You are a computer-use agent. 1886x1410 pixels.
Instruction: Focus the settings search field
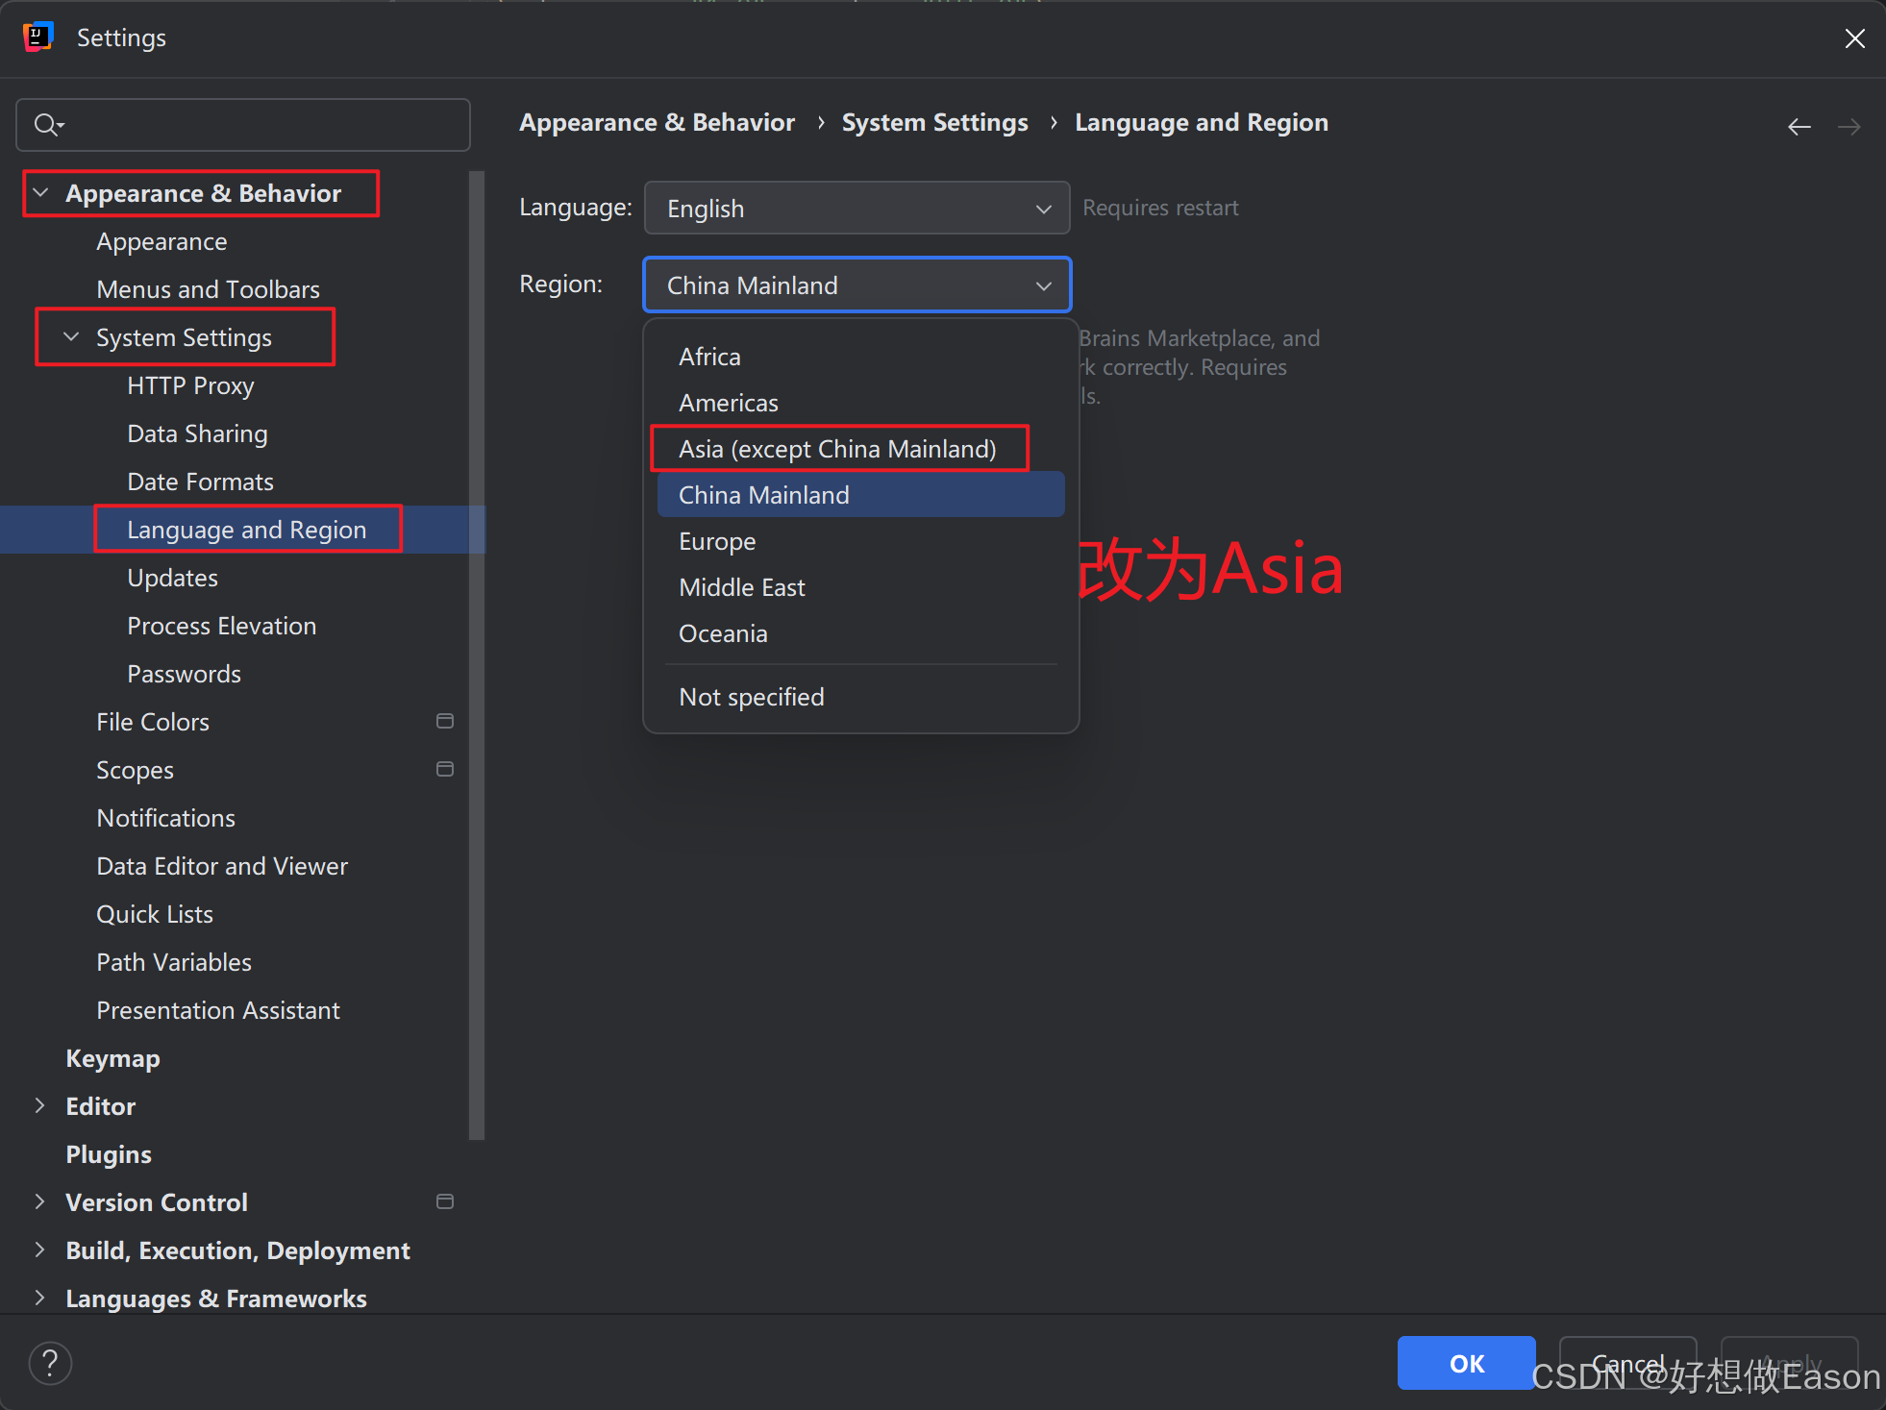coord(260,125)
